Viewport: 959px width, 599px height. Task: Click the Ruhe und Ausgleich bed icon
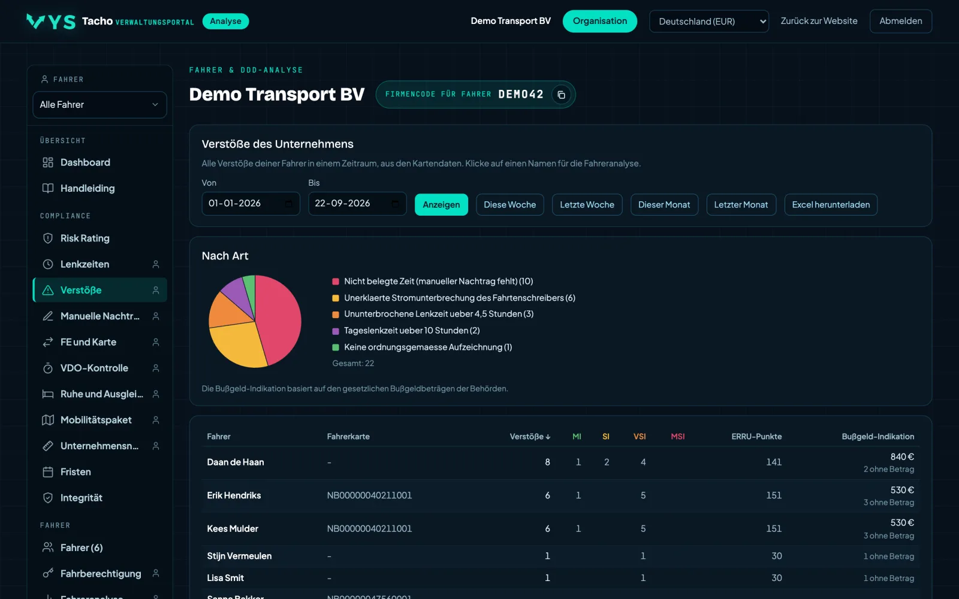[48, 394]
